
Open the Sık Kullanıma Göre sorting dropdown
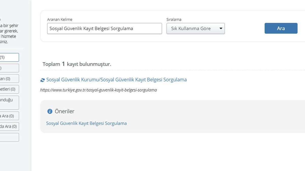click(x=195, y=28)
